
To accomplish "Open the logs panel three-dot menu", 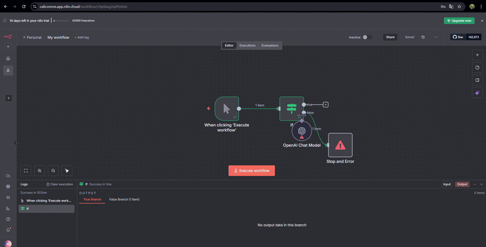I will [x=475, y=184].
